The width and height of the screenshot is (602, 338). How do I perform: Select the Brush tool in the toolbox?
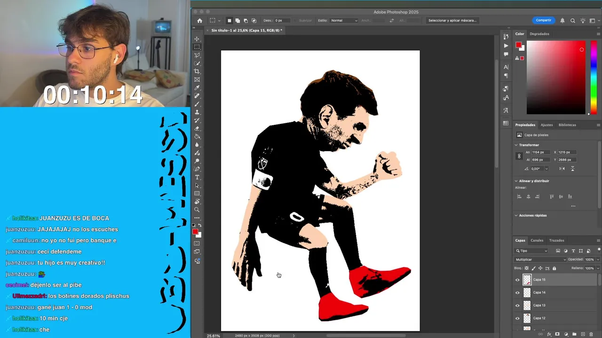coord(197,104)
